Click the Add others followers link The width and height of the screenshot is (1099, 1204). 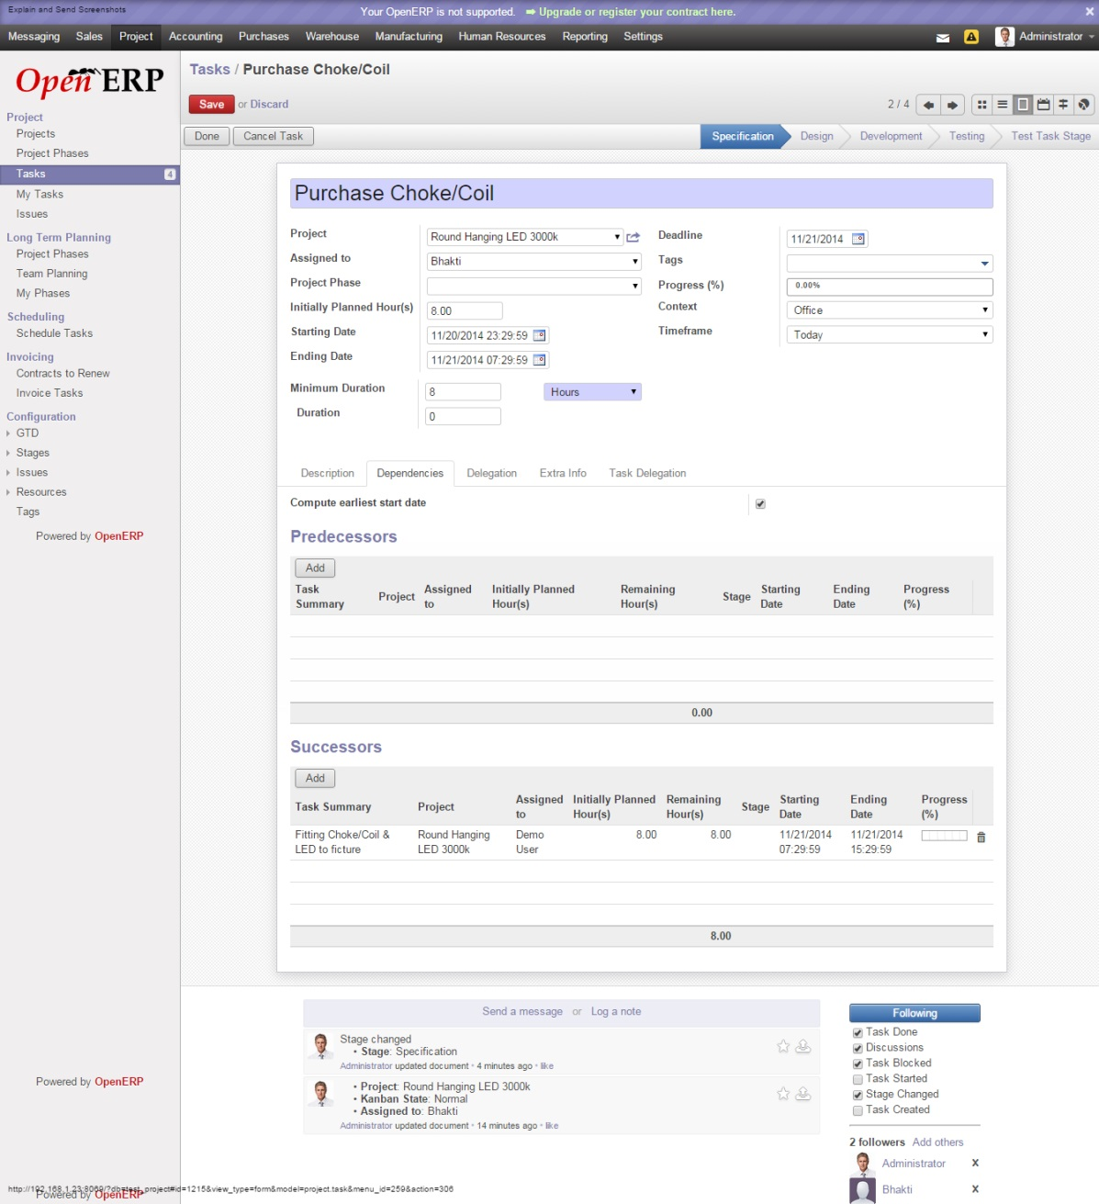937,1142
